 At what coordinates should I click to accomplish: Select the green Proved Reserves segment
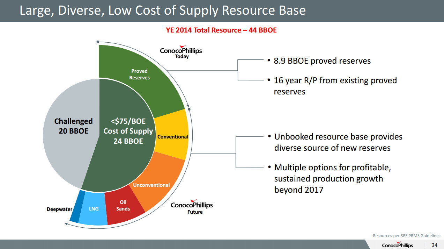point(140,74)
